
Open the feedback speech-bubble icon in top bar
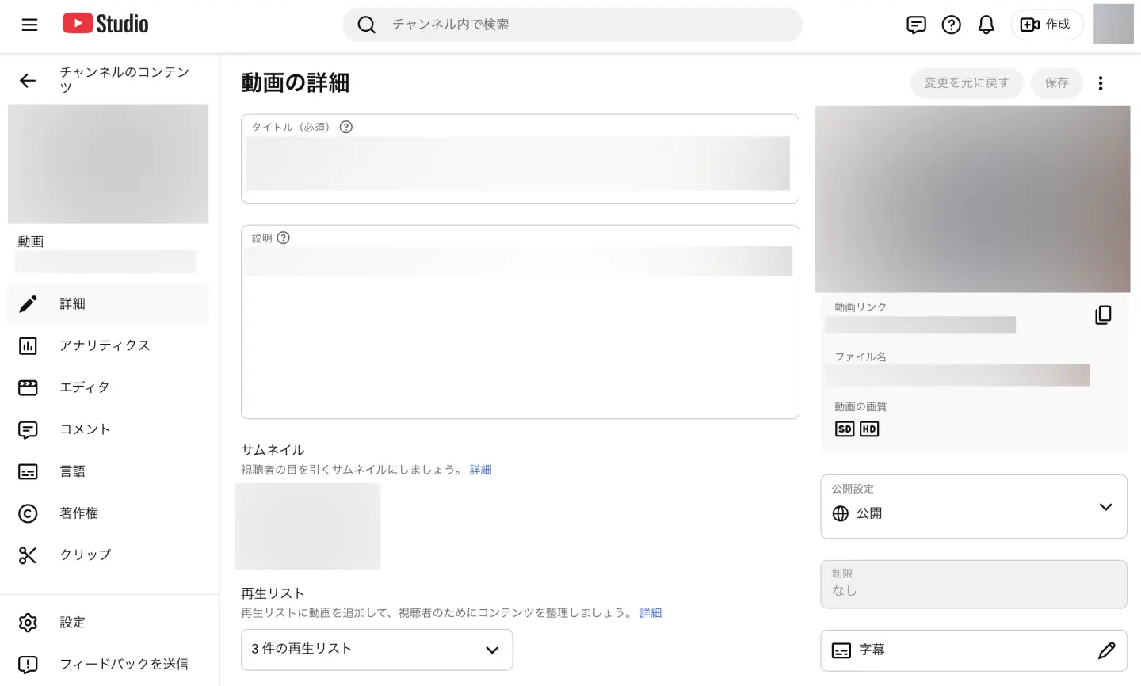916,25
